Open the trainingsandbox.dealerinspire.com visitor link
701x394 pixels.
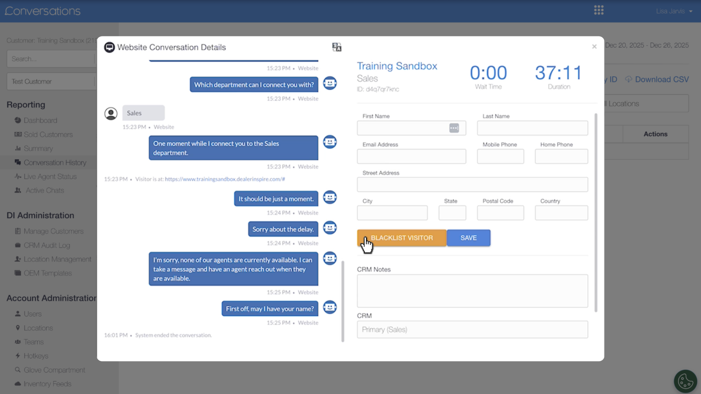coord(225,179)
